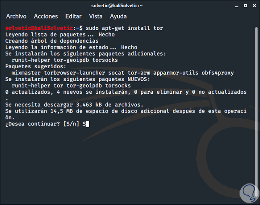Expand the Vista menu
This screenshot has width=260, height=205.
[96, 16]
